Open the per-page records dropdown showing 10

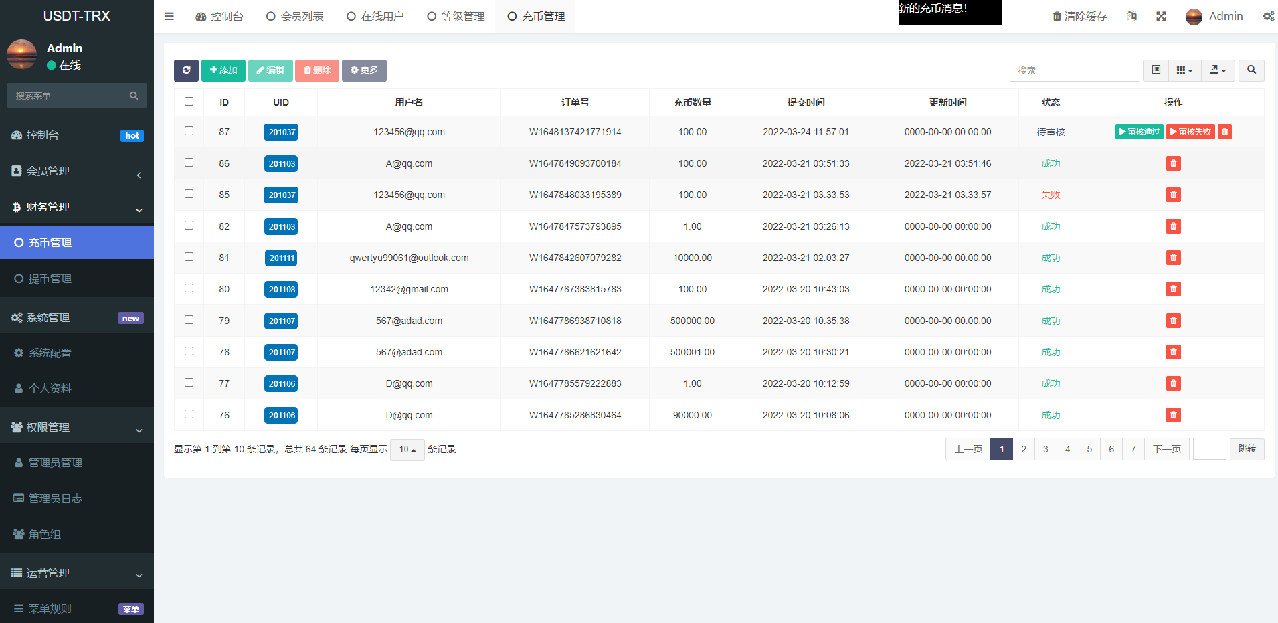click(407, 449)
